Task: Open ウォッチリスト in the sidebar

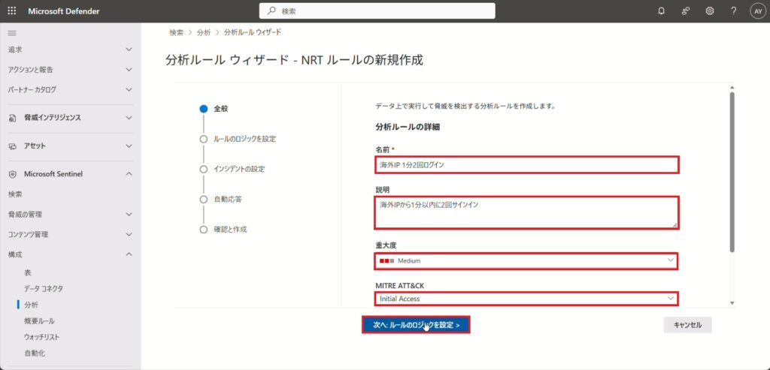Action: 41,337
